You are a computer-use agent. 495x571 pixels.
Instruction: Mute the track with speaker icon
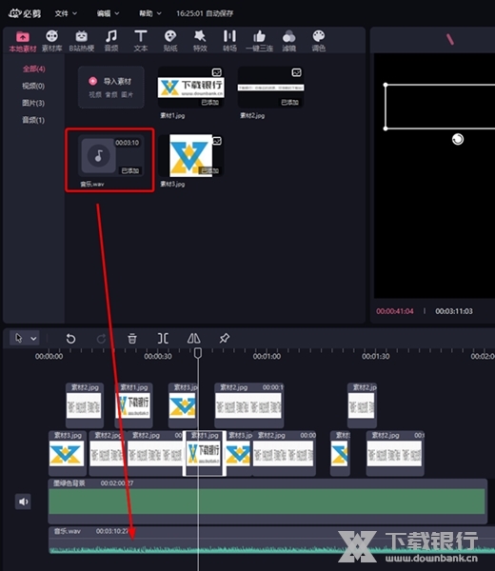(23, 502)
